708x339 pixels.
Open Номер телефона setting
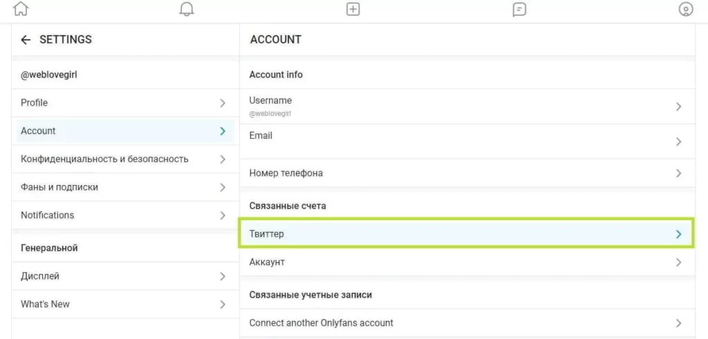467,173
